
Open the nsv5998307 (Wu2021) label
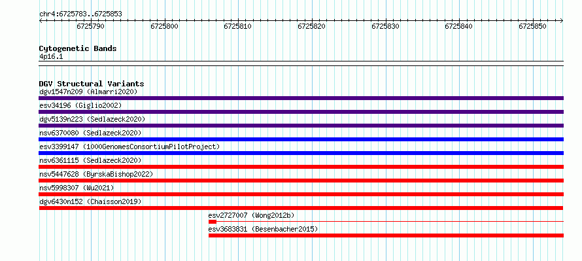pos(77,188)
